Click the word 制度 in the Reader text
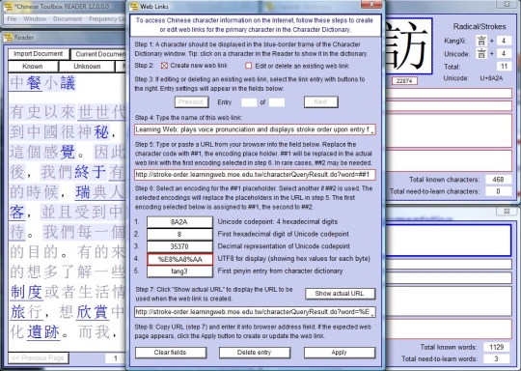The image size is (521, 371). click(26, 292)
